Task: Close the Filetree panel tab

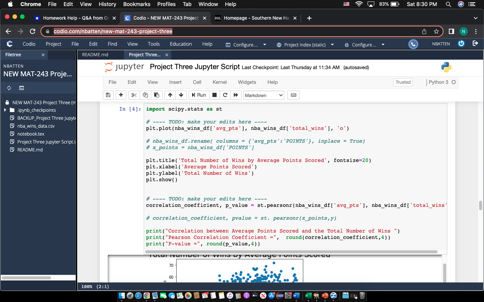Action: 43,55
